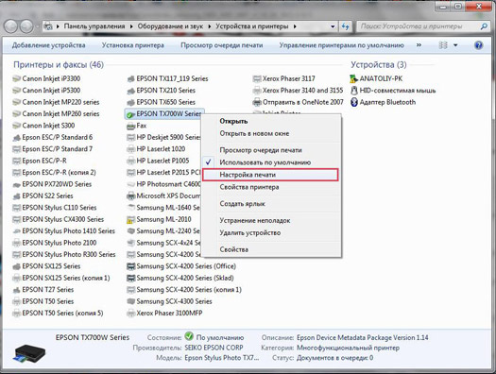Toggle 'Использовать по умолчанию' checked menu item
The width and height of the screenshot is (496, 374).
pos(265,162)
